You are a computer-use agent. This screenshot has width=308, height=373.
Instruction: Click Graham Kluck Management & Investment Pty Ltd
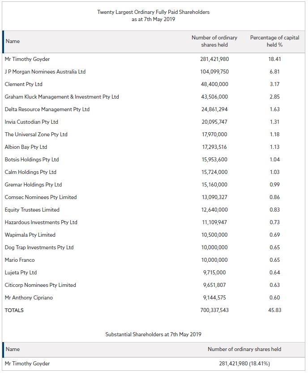[x=62, y=97]
